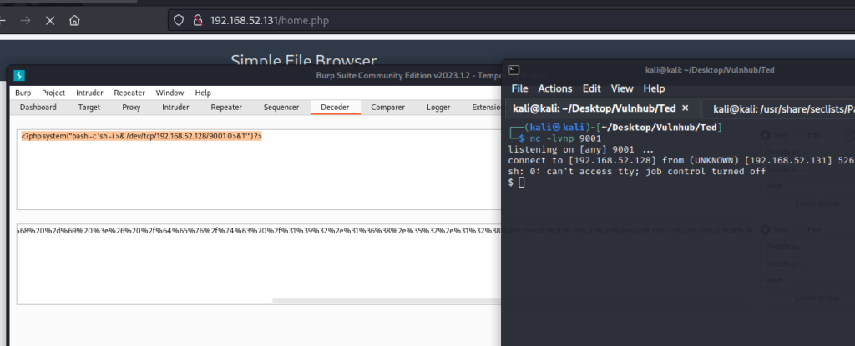The width and height of the screenshot is (855, 346).
Task: Open the Actions menu in the terminal
Action: click(x=555, y=88)
